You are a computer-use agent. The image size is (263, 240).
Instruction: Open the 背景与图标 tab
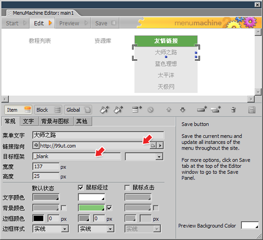coord(56,122)
